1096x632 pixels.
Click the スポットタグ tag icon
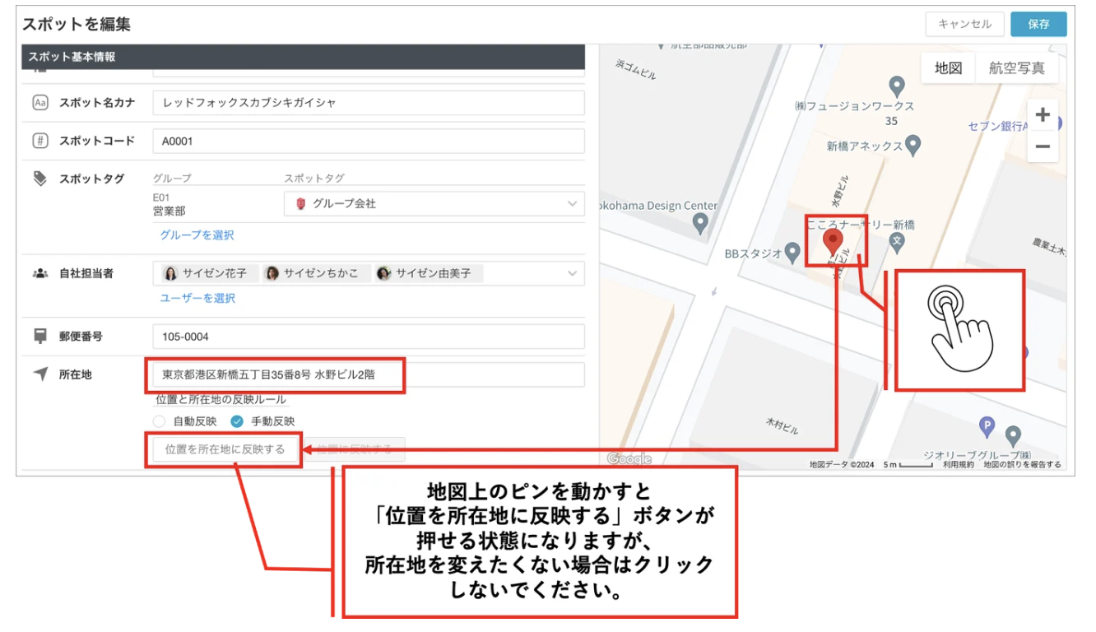pyautogui.click(x=39, y=179)
